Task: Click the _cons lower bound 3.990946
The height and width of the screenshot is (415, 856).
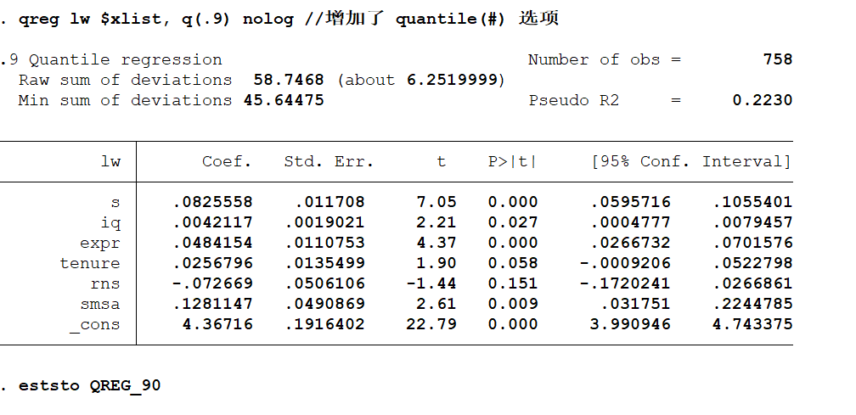Action: [630, 324]
